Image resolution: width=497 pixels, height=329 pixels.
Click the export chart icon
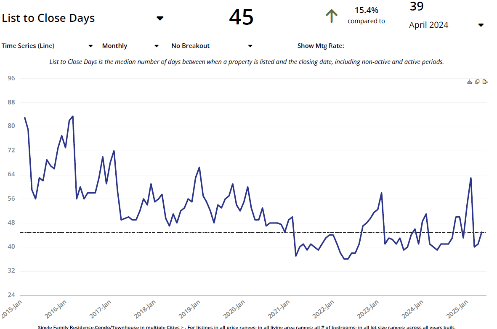point(485,82)
